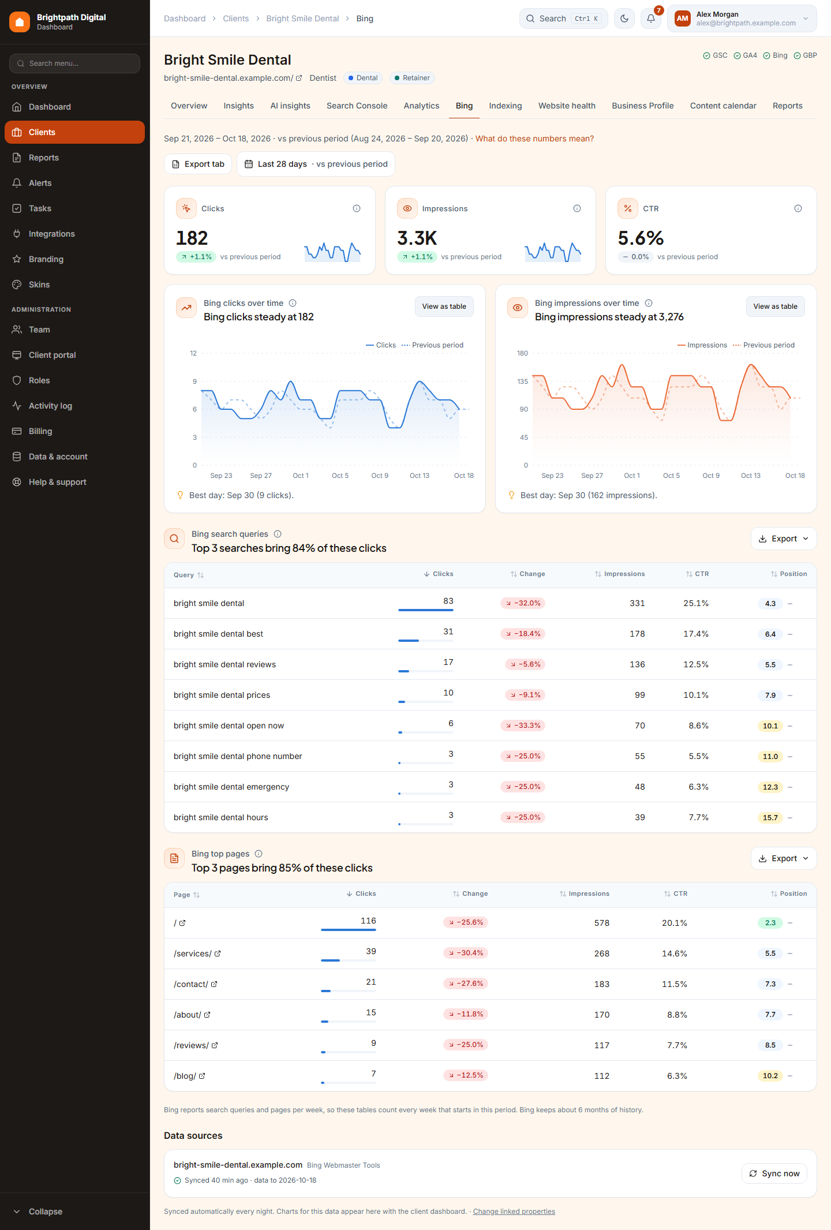This screenshot has width=831, height=1230.
Task: Expand Export menu for search queries
Action: click(784, 539)
